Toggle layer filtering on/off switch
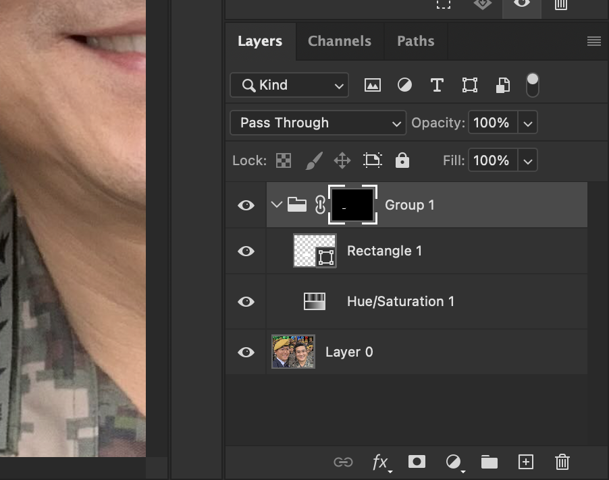 pyautogui.click(x=533, y=85)
